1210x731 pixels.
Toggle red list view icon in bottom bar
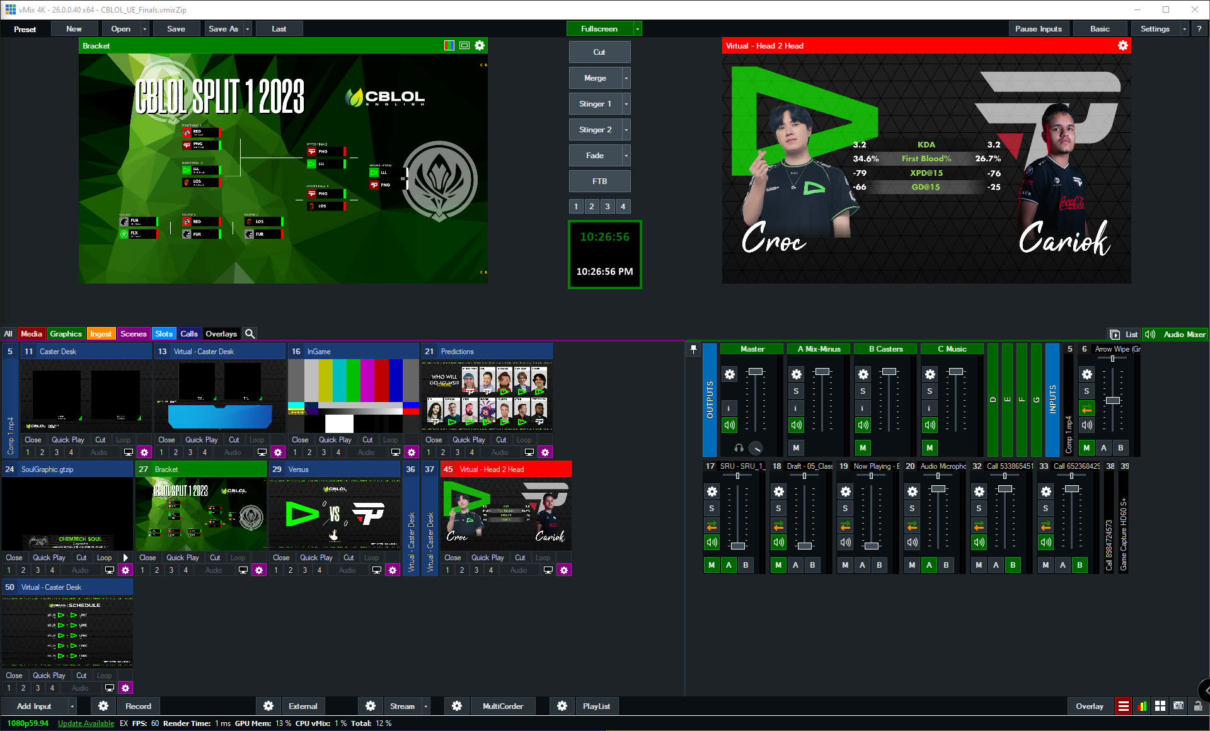point(1124,706)
